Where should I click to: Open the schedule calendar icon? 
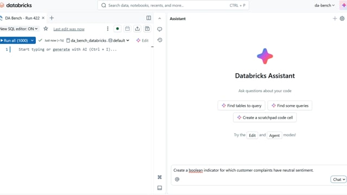coord(127,29)
